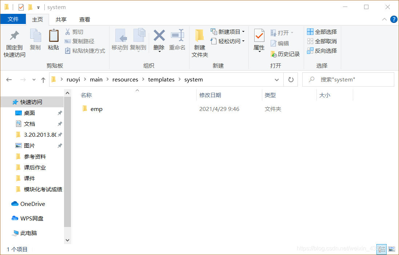Open quick access toolbar customize dropdown
This screenshot has width=399, height=255.
38,8
